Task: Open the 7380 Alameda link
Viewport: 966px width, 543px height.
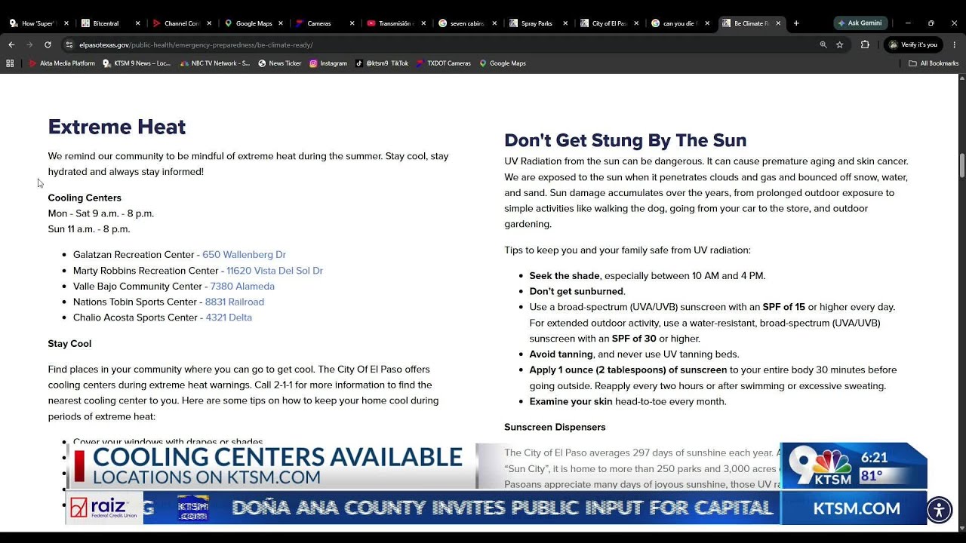Action: [x=242, y=287]
